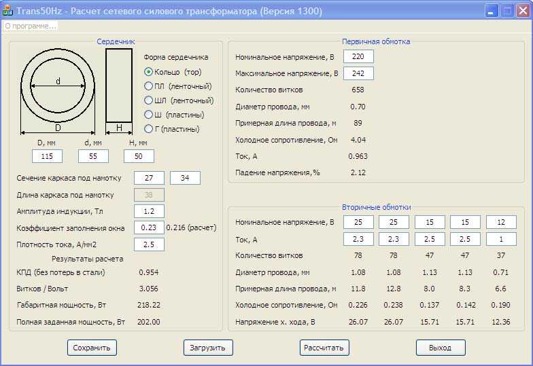
Task: Click second secondary current field 2.3
Action: (x=394, y=239)
